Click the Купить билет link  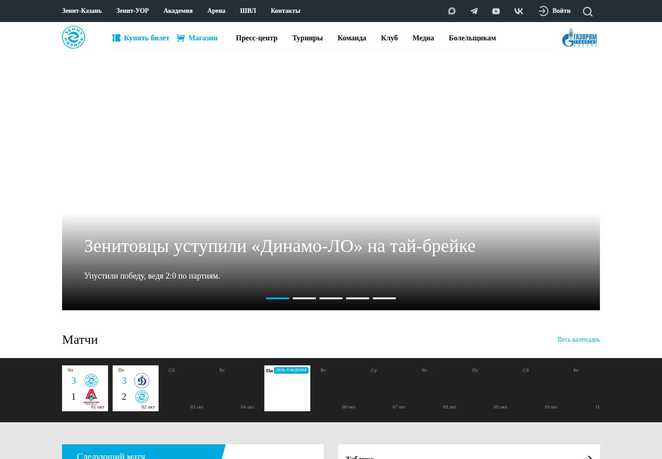pos(147,38)
